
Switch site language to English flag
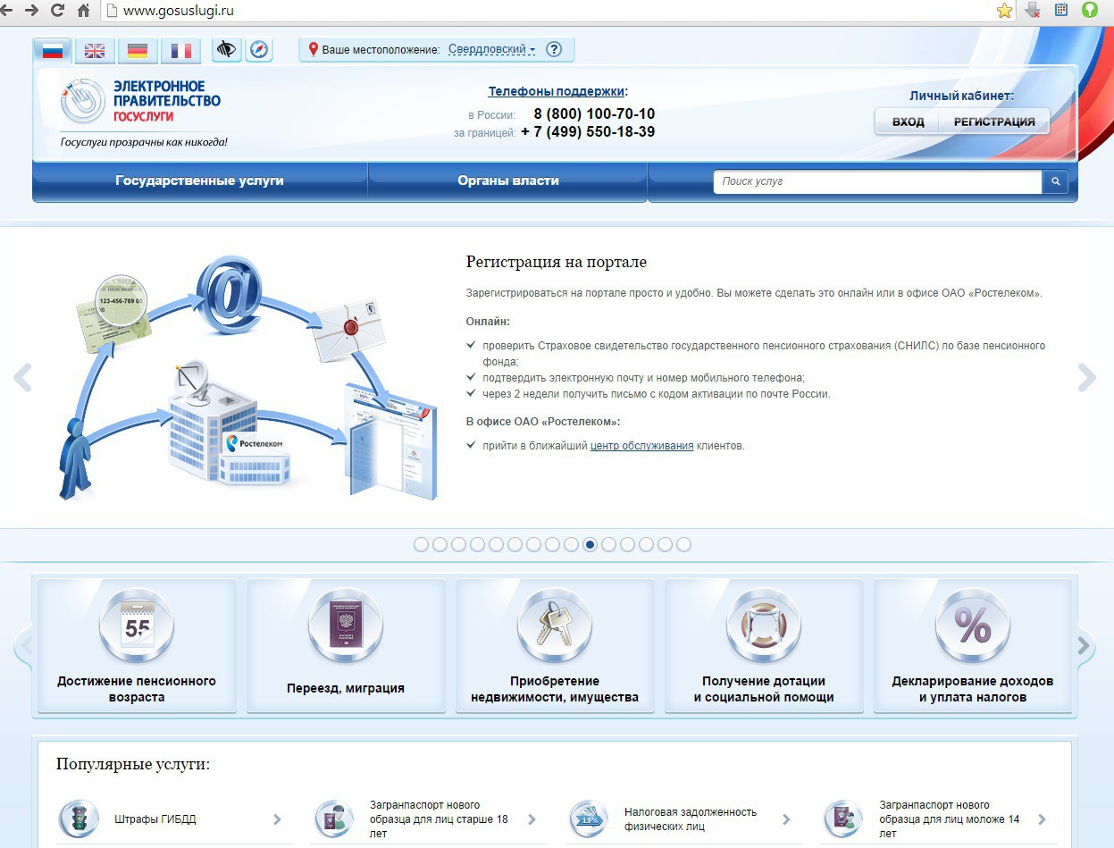[95, 51]
